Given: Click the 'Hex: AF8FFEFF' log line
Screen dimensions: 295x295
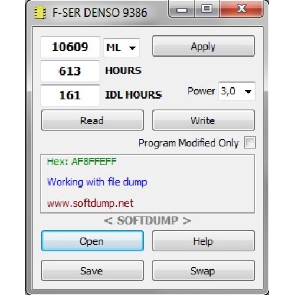Looking at the screenshot, I should (x=82, y=162).
